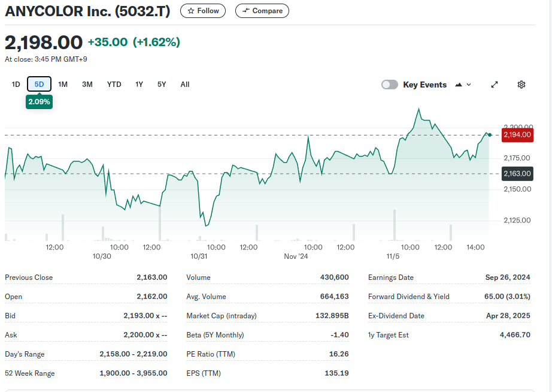Viewport: 552px width, 392px height.
Task: Click the 10/30 date label
Action: point(102,257)
